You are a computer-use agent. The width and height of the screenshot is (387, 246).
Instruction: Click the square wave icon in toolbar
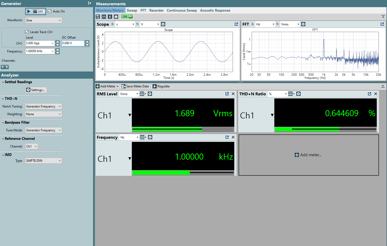(104, 17)
